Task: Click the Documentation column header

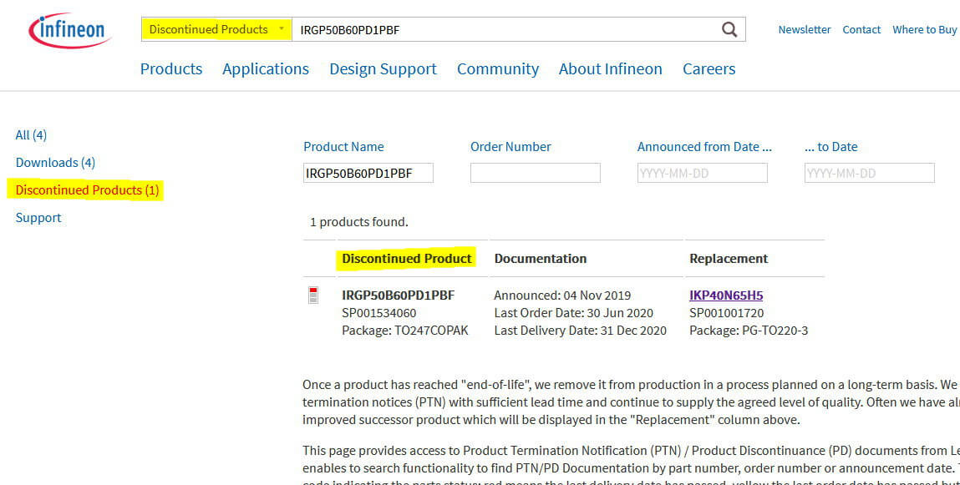Action: [x=540, y=258]
